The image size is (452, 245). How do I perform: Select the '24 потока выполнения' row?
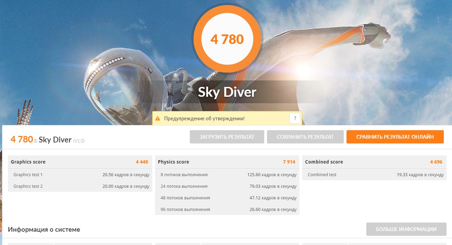pyautogui.click(x=227, y=186)
